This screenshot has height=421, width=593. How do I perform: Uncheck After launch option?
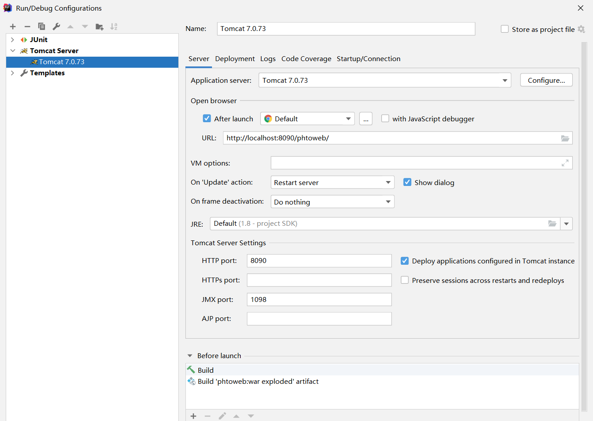coord(207,118)
